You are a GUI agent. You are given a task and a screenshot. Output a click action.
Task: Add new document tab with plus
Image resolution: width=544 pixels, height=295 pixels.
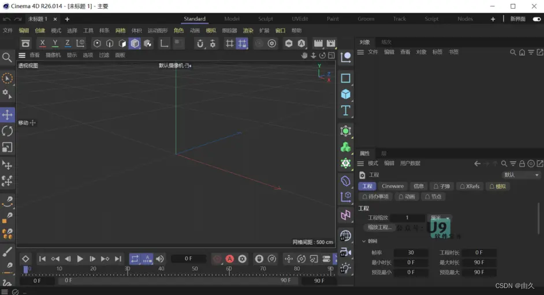67,19
